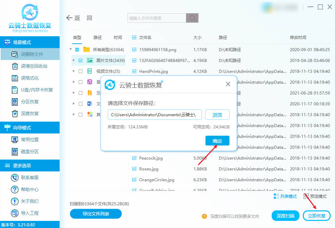The width and height of the screenshot is (335, 228).
Task: Collapse the 所有类型 tree node
Action: point(70,49)
